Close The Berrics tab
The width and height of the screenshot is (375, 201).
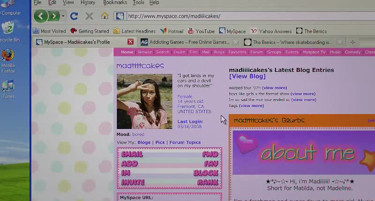339,43
